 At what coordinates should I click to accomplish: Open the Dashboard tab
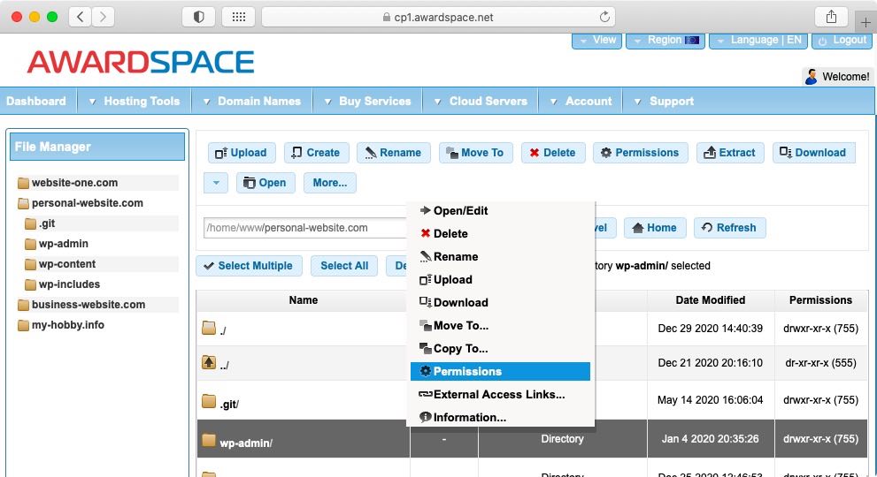point(36,101)
